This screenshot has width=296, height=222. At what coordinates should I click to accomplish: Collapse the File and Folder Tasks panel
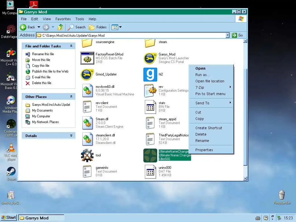click(71, 46)
